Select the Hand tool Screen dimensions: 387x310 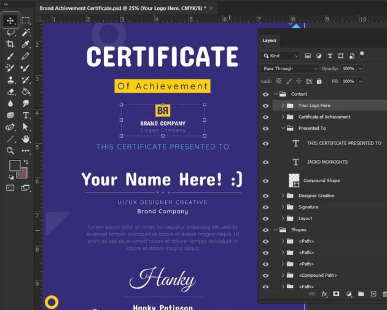tap(25, 138)
